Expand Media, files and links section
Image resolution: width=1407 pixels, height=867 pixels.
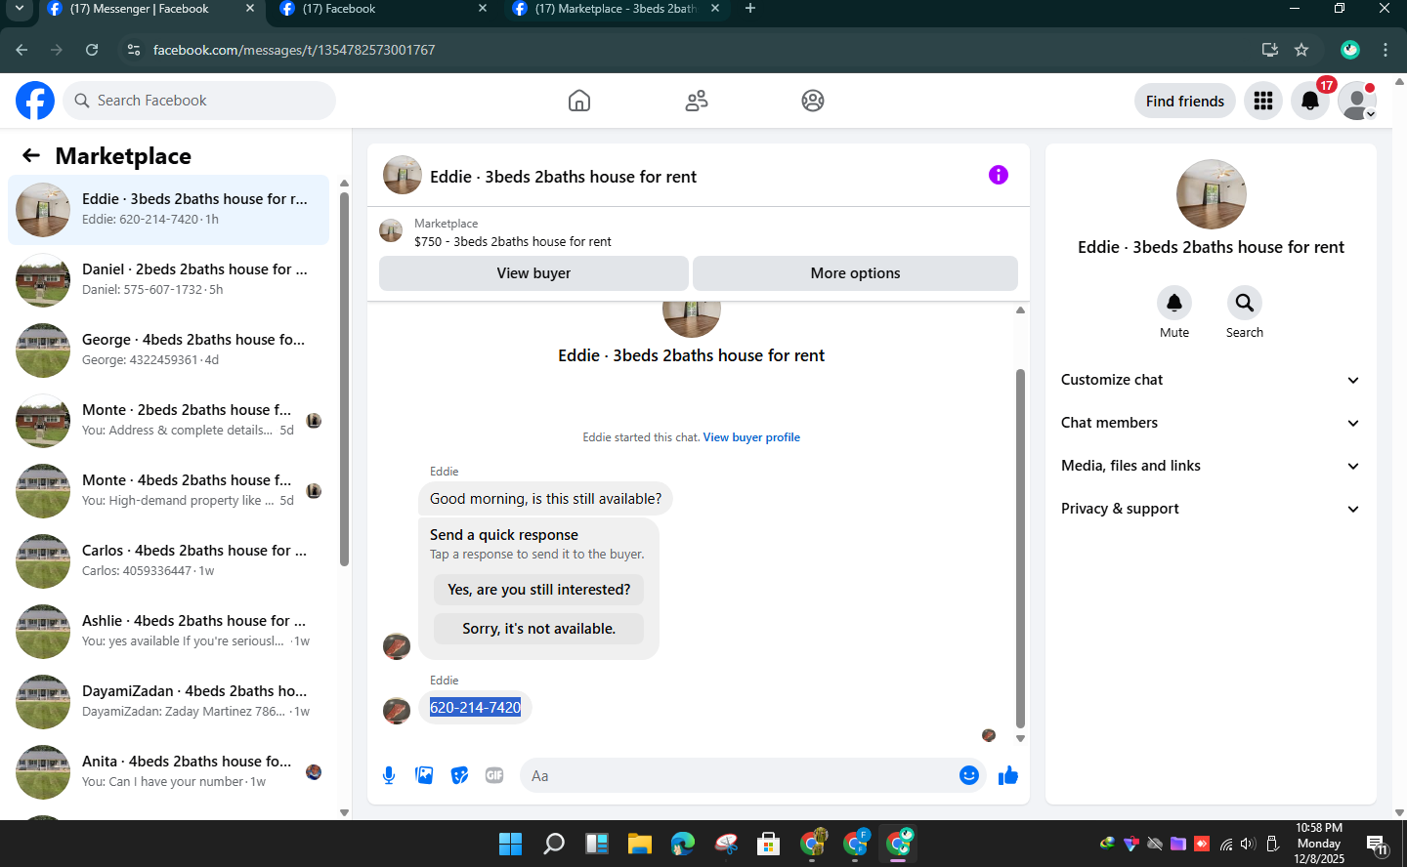pos(1211,466)
